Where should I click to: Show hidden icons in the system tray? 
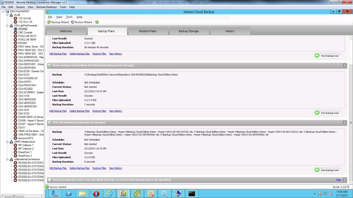[314, 194]
